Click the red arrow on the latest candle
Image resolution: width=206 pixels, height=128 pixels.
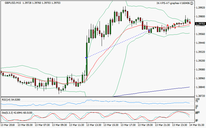190,23
